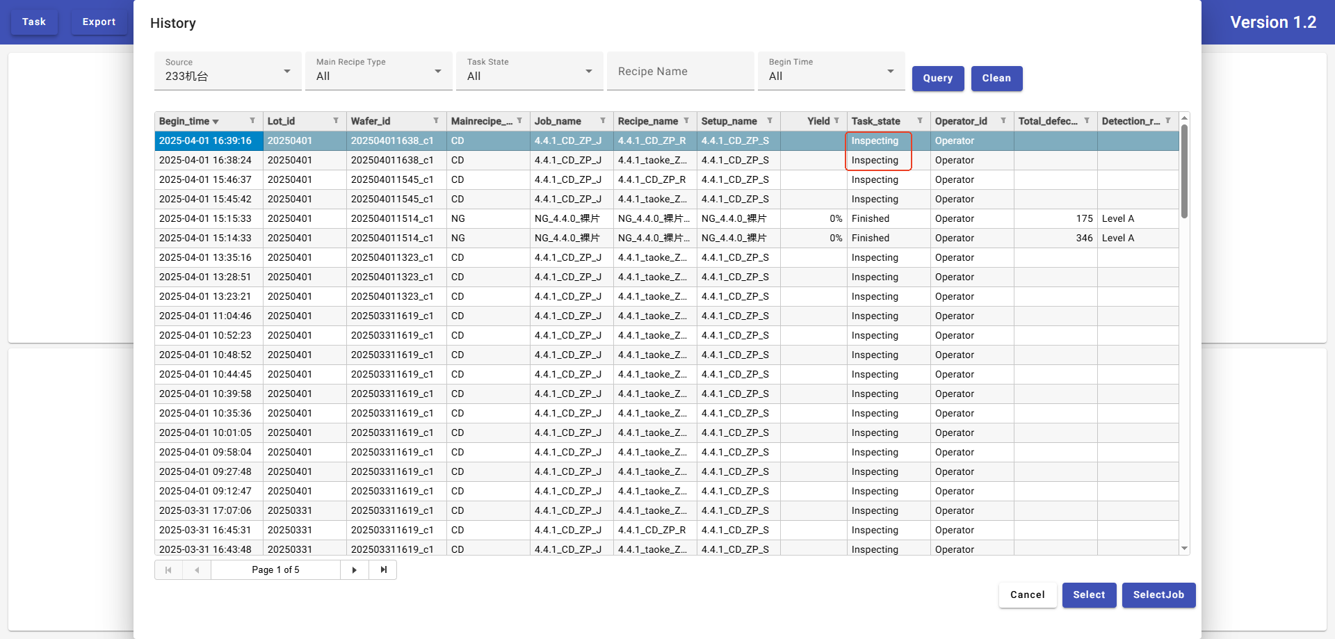
Task: Click total defect value 346
Action: tap(1084, 238)
